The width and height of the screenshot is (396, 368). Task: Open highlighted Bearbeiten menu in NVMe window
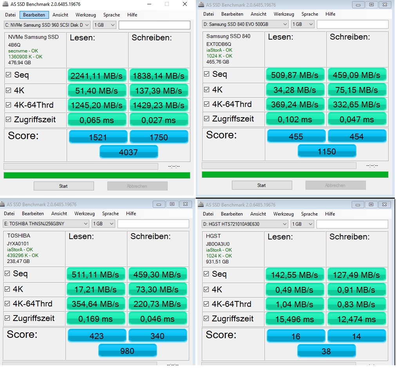(34, 15)
